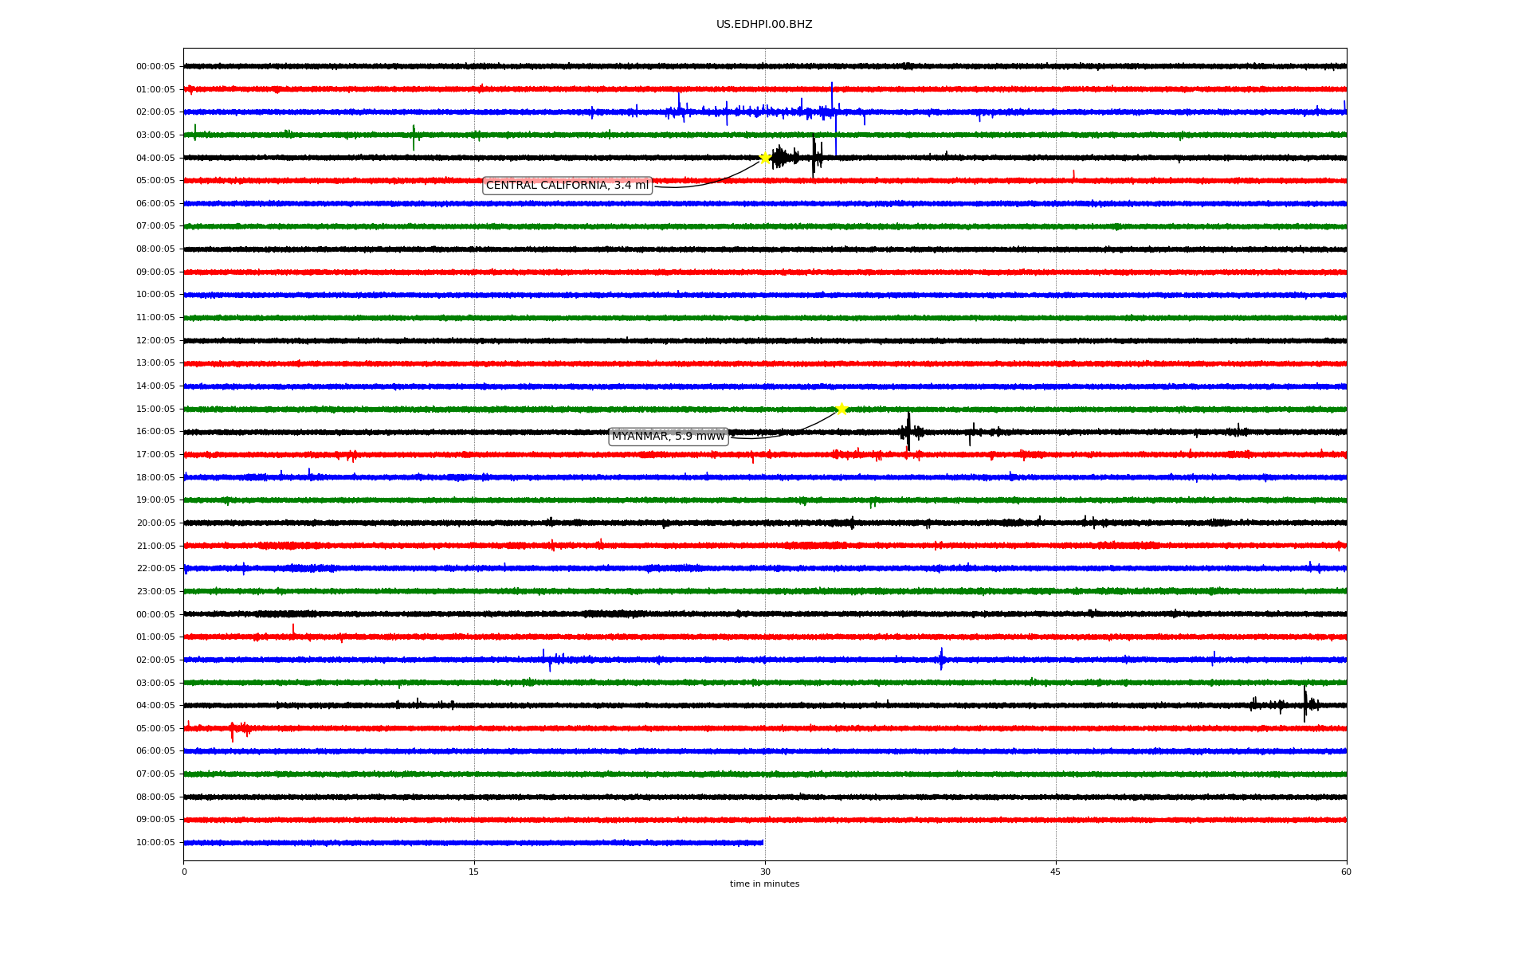The height and width of the screenshot is (956, 1530).
Task: Click the first 00:00:05 row label
Action: 155,67
